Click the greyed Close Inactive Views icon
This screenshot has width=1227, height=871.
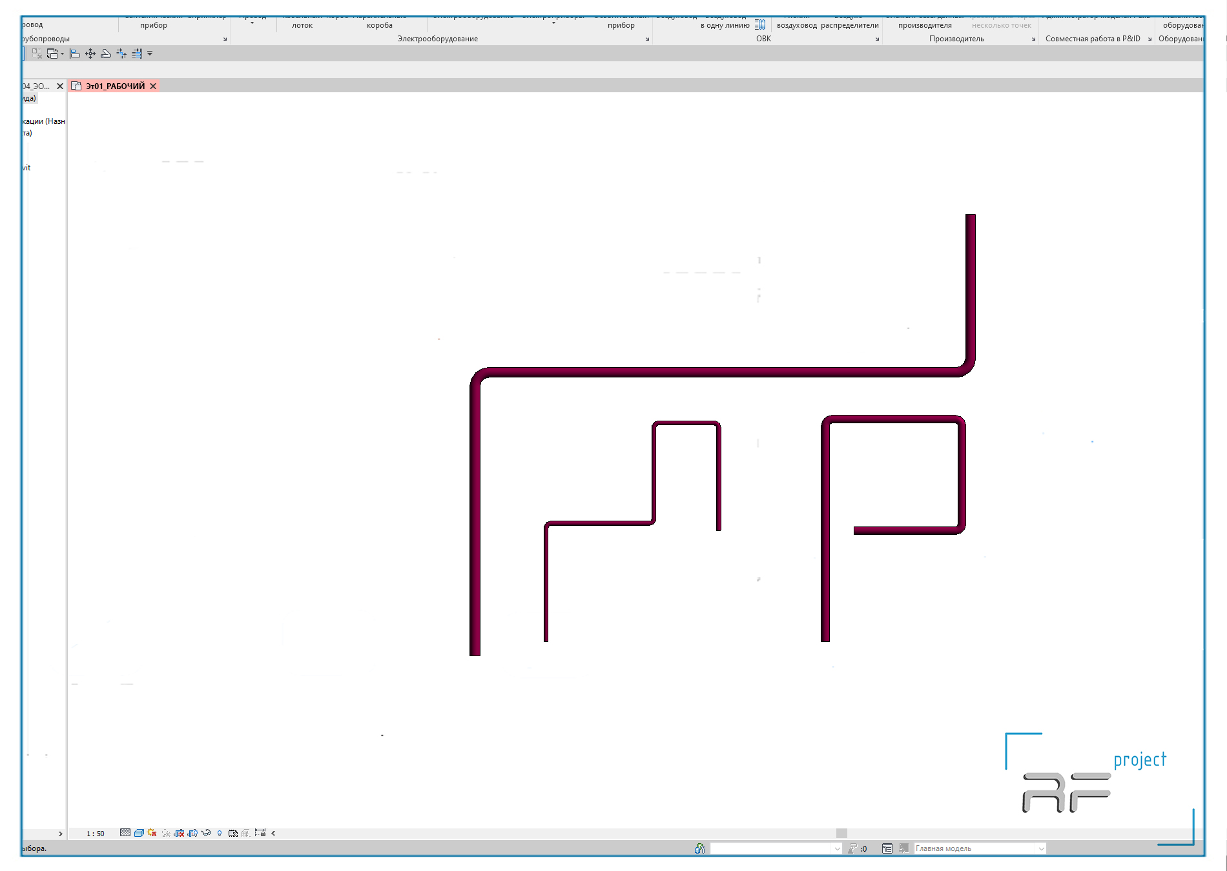(37, 54)
